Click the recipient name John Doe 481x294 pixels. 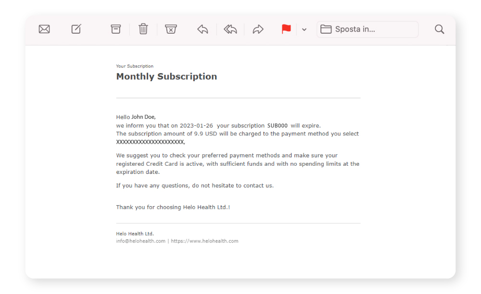(x=143, y=117)
